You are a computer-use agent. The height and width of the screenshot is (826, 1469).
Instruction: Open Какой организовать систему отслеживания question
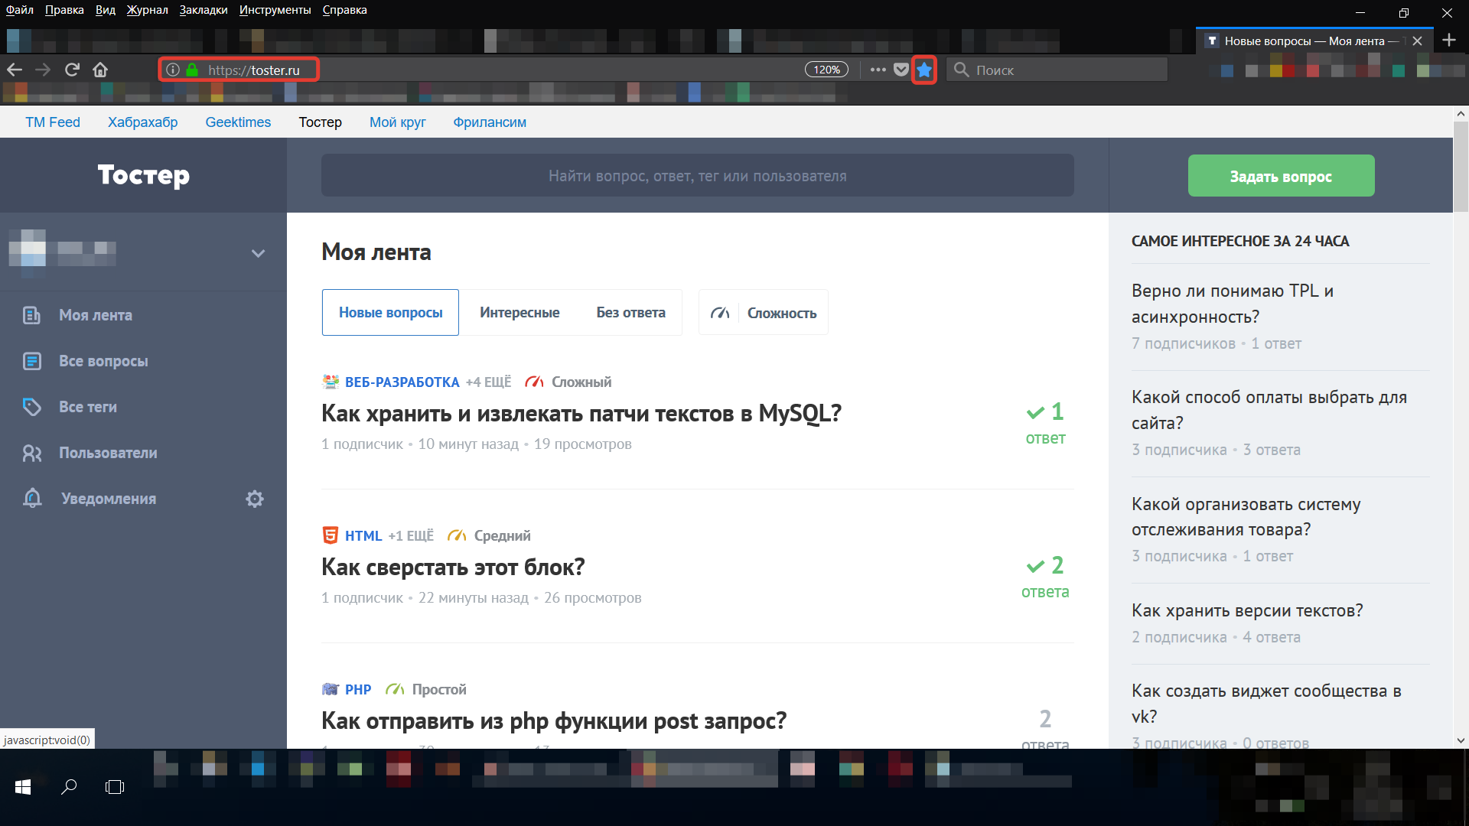pos(1246,517)
